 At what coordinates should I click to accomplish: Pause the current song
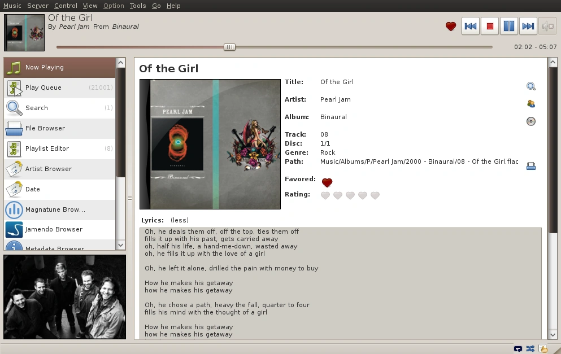[509, 26]
